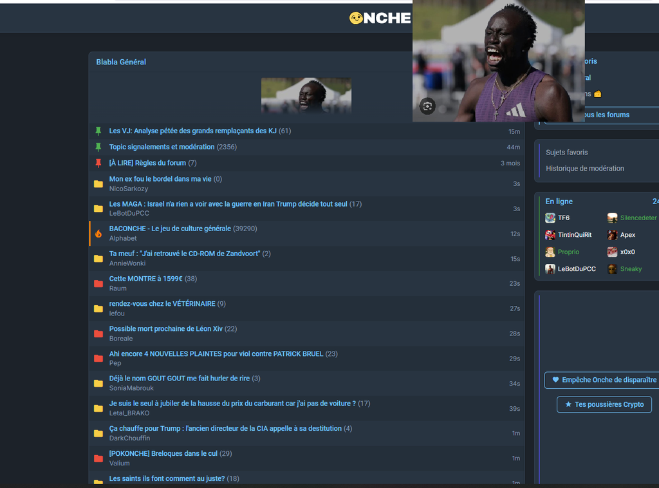Click TintinQuiRit user avatar
This screenshot has width=659, height=488.
tap(550, 235)
